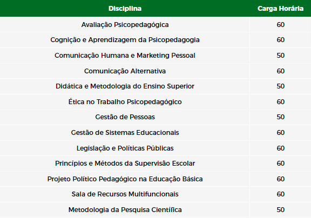
Task: Click the Carga Horária column header
Action: click(x=280, y=9)
